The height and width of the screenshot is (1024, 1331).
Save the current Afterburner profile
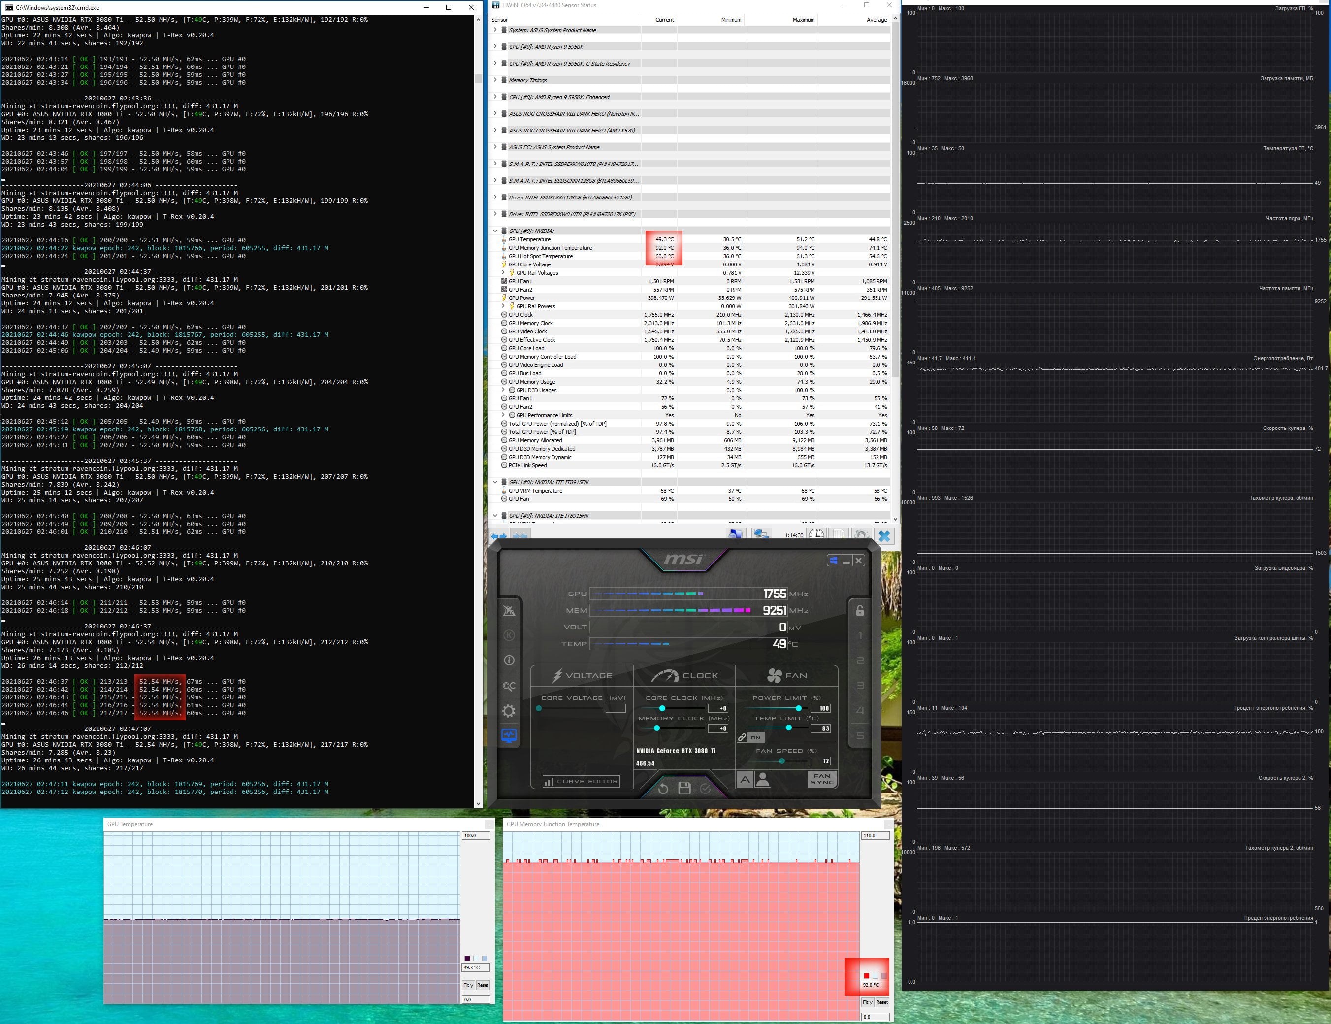coord(684,788)
